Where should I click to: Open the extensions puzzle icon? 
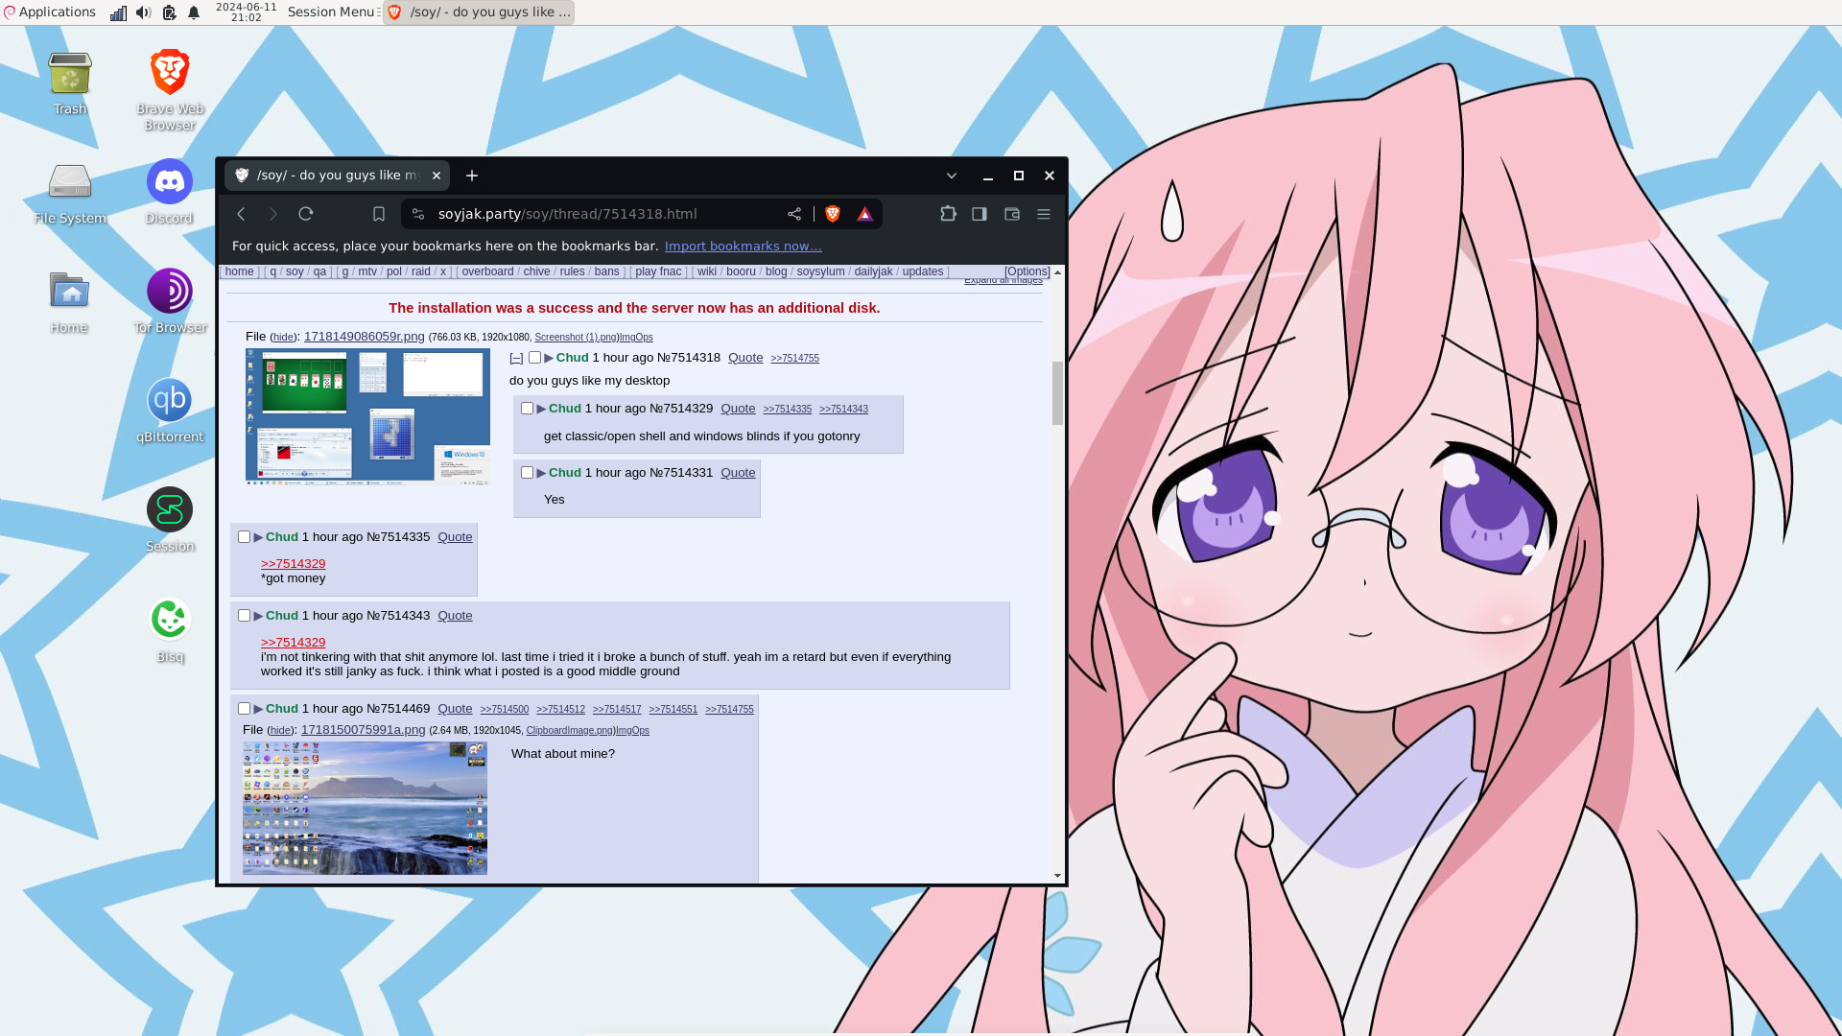[948, 214]
